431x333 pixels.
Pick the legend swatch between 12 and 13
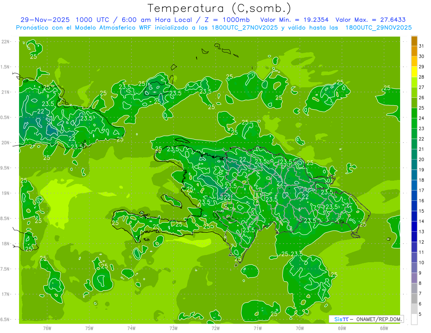(414, 237)
